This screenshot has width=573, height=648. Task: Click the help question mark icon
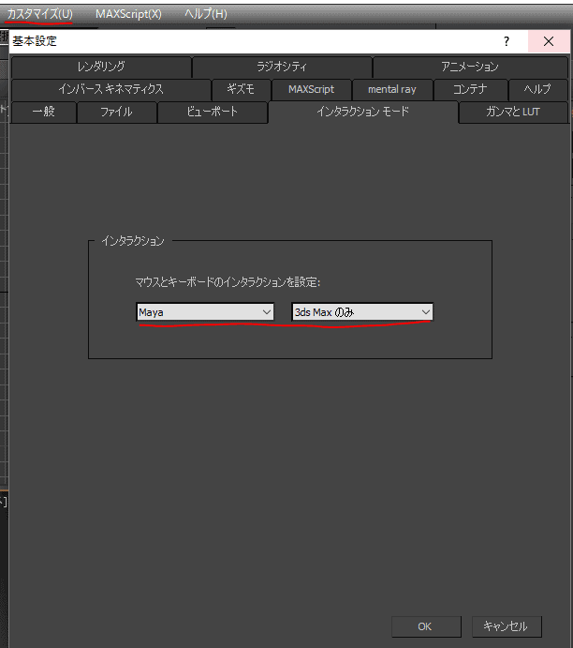pyautogui.click(x=507, y=42)
